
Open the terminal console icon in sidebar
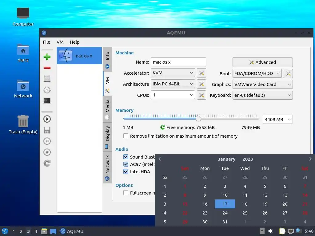47,101
